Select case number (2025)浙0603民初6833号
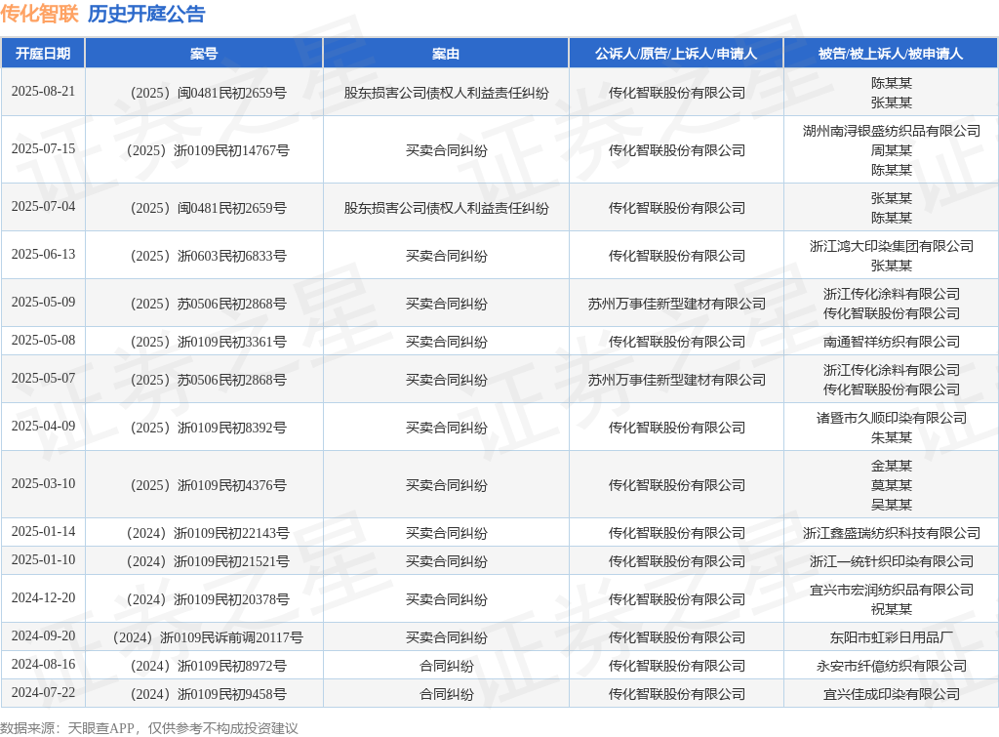Image resolution: width=999 pixels, height=737 pixels. [x=209, y=257]
